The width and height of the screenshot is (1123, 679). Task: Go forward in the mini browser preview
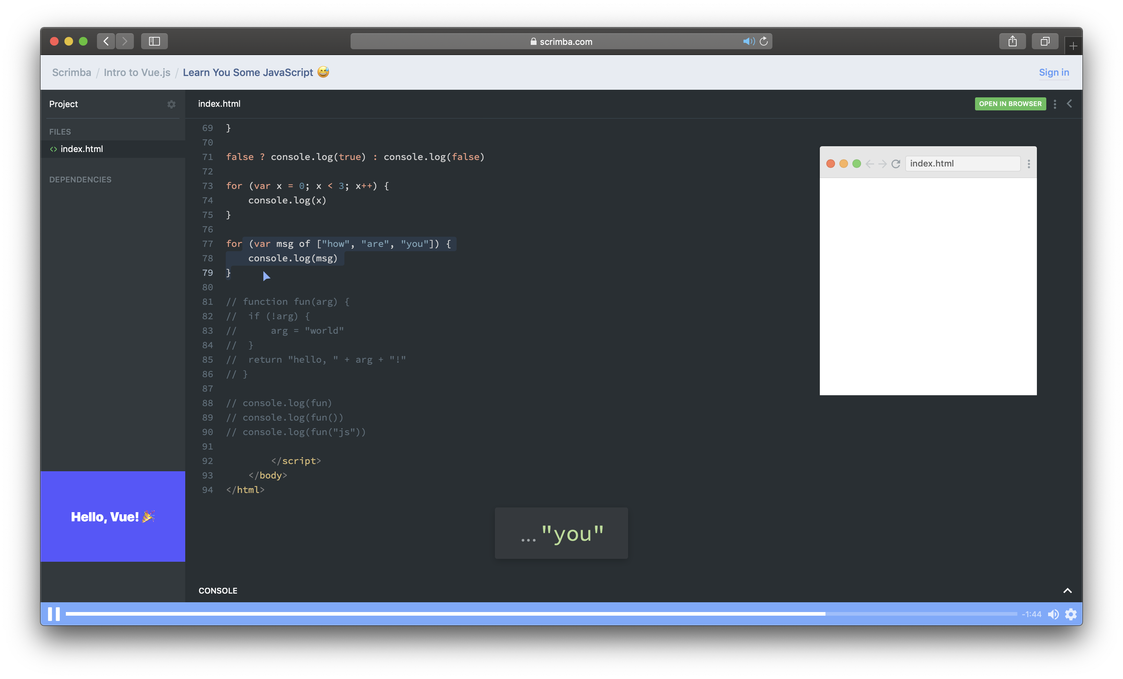pyautogui.click(x=882, y=164)
